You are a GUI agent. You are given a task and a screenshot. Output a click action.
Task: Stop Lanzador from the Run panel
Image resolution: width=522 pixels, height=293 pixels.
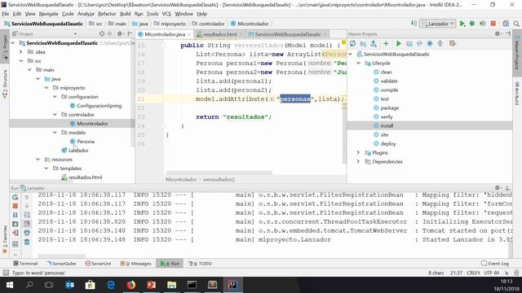pyautogui.click(x=15, y=206)
